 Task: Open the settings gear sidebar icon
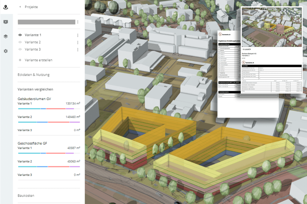[6, 51]
